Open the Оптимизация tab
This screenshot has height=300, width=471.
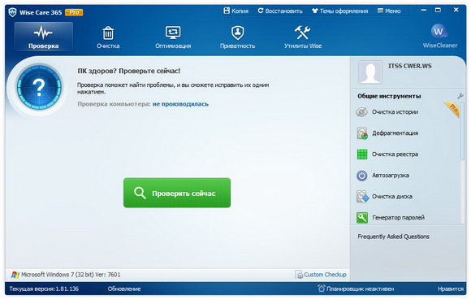point(173,37)
